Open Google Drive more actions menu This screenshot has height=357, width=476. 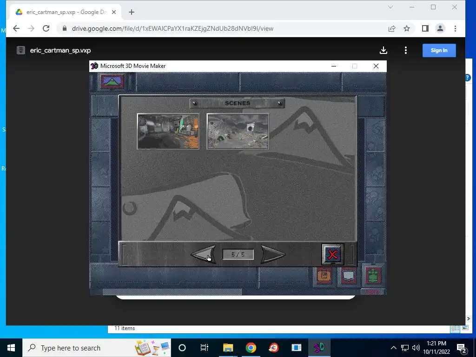pos(405,50)
